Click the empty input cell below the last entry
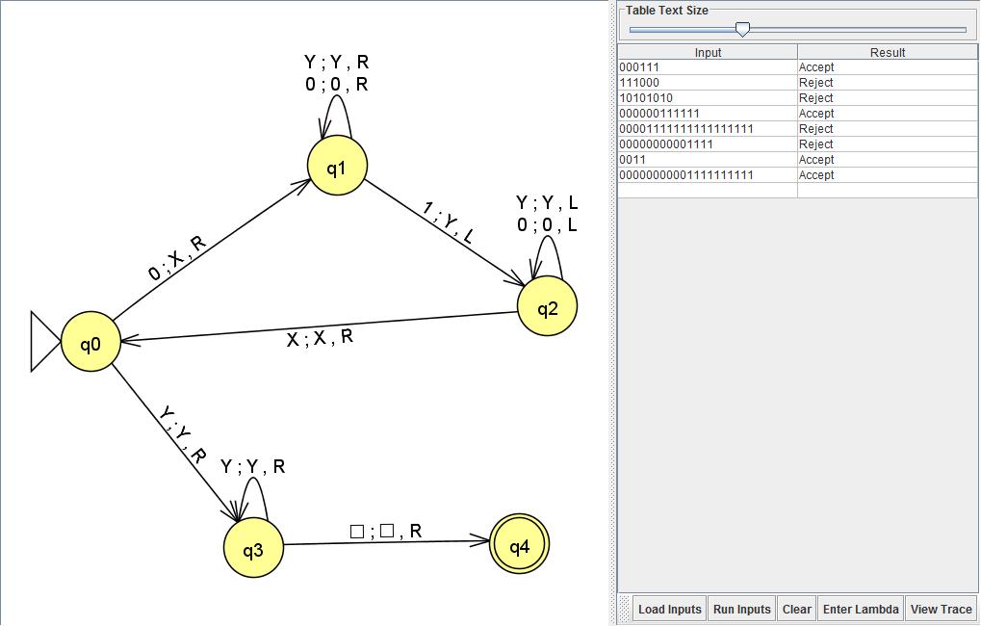981x626 pixels. (x=708, y=191)
